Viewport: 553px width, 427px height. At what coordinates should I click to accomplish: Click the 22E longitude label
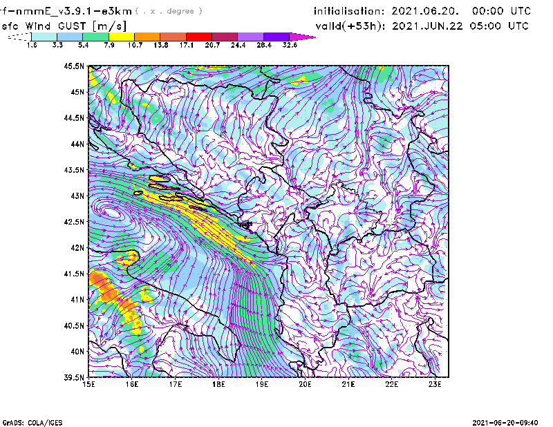pos(391,384)
